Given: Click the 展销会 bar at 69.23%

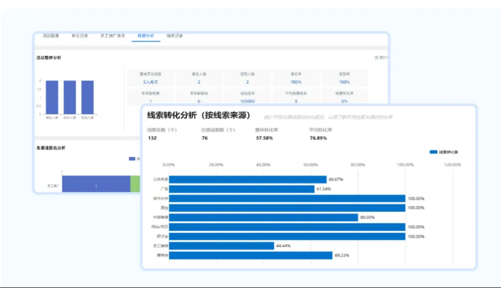Looking at the screenshot, I should (x=251, y=255).
